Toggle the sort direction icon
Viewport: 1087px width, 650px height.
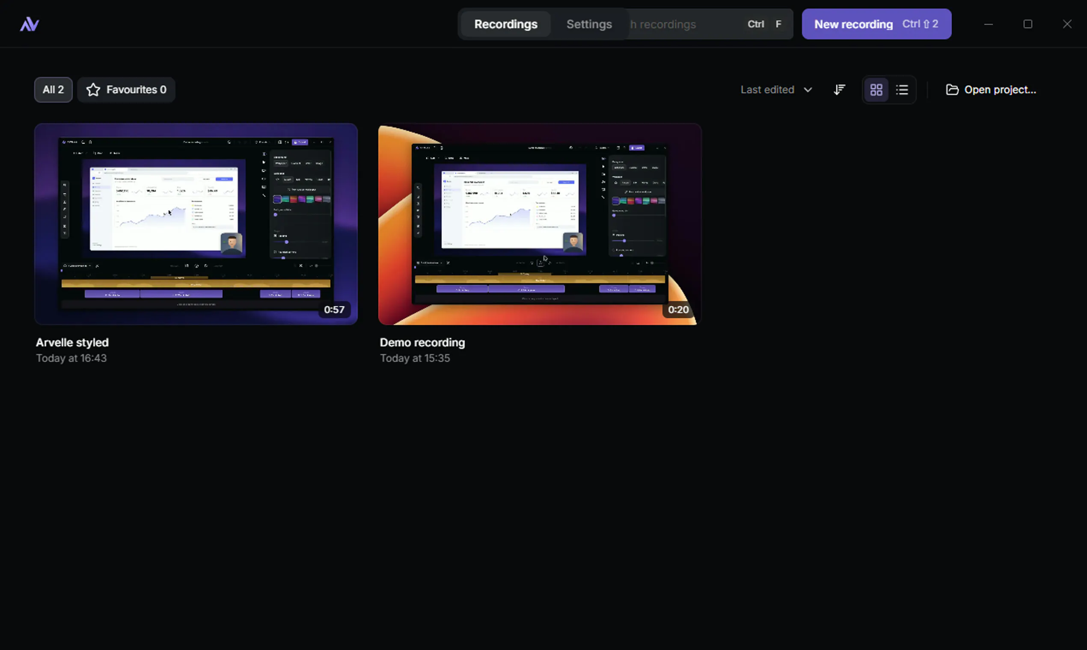coord(839,90)
